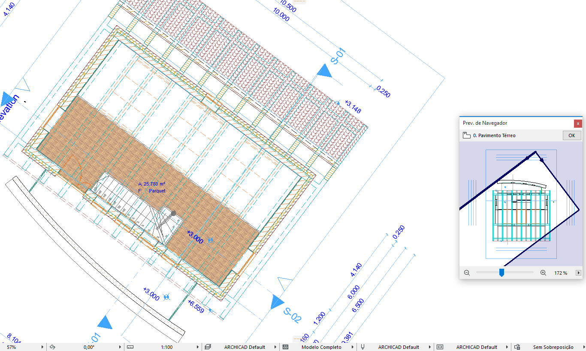Select the 6.500 dimension text
The width and height of the screenshot is (586, 351).
[x=358, y=305]
